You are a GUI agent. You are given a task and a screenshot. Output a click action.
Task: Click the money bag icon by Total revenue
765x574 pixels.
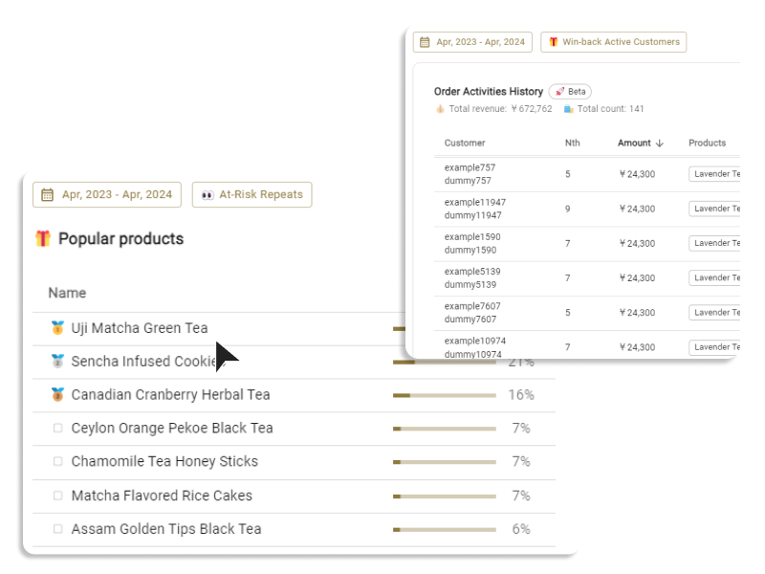[x=440, y=109]
